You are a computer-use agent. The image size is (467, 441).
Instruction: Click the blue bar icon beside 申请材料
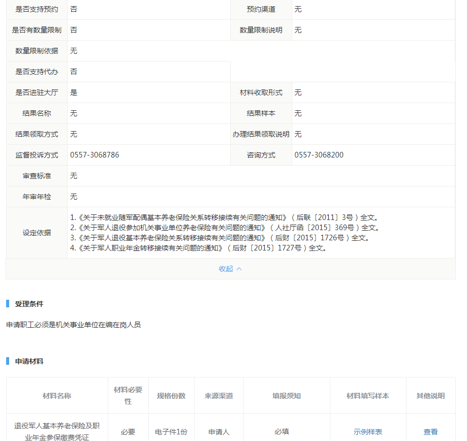8,361
